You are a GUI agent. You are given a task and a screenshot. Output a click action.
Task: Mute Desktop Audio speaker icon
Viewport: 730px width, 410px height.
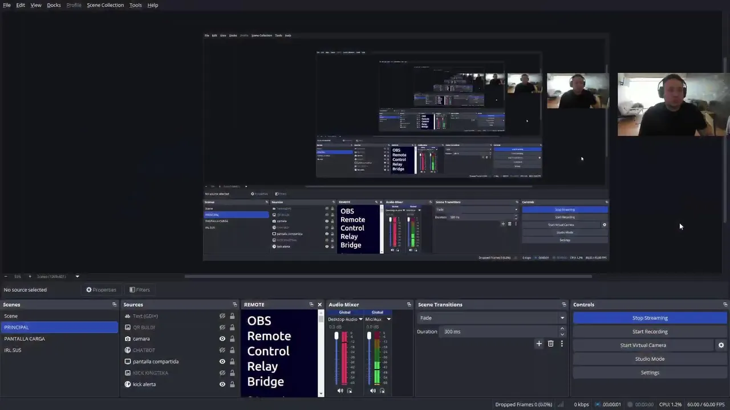pyautogui.click(x=340, y=391)
